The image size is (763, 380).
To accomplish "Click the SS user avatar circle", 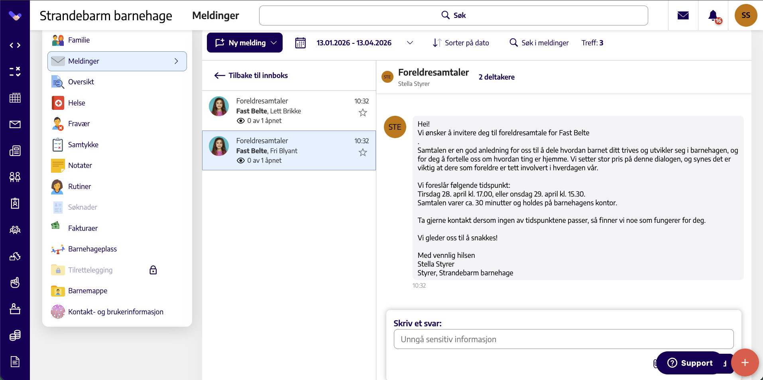I will pyautogui.click(x=746, y=16).
